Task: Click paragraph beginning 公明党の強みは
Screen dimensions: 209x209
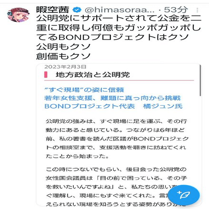Action: click(117, 139)
